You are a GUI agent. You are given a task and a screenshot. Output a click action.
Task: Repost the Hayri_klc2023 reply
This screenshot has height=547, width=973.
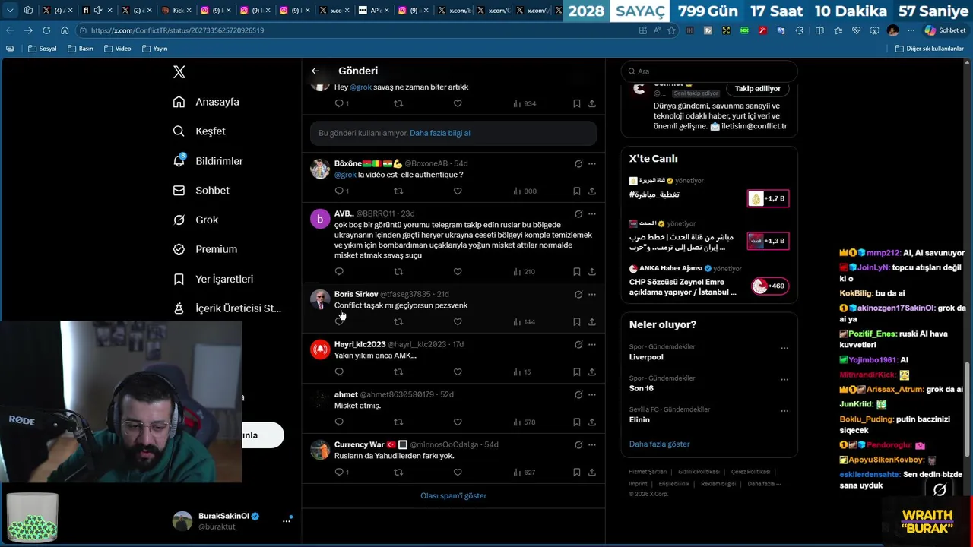(398, 372)
